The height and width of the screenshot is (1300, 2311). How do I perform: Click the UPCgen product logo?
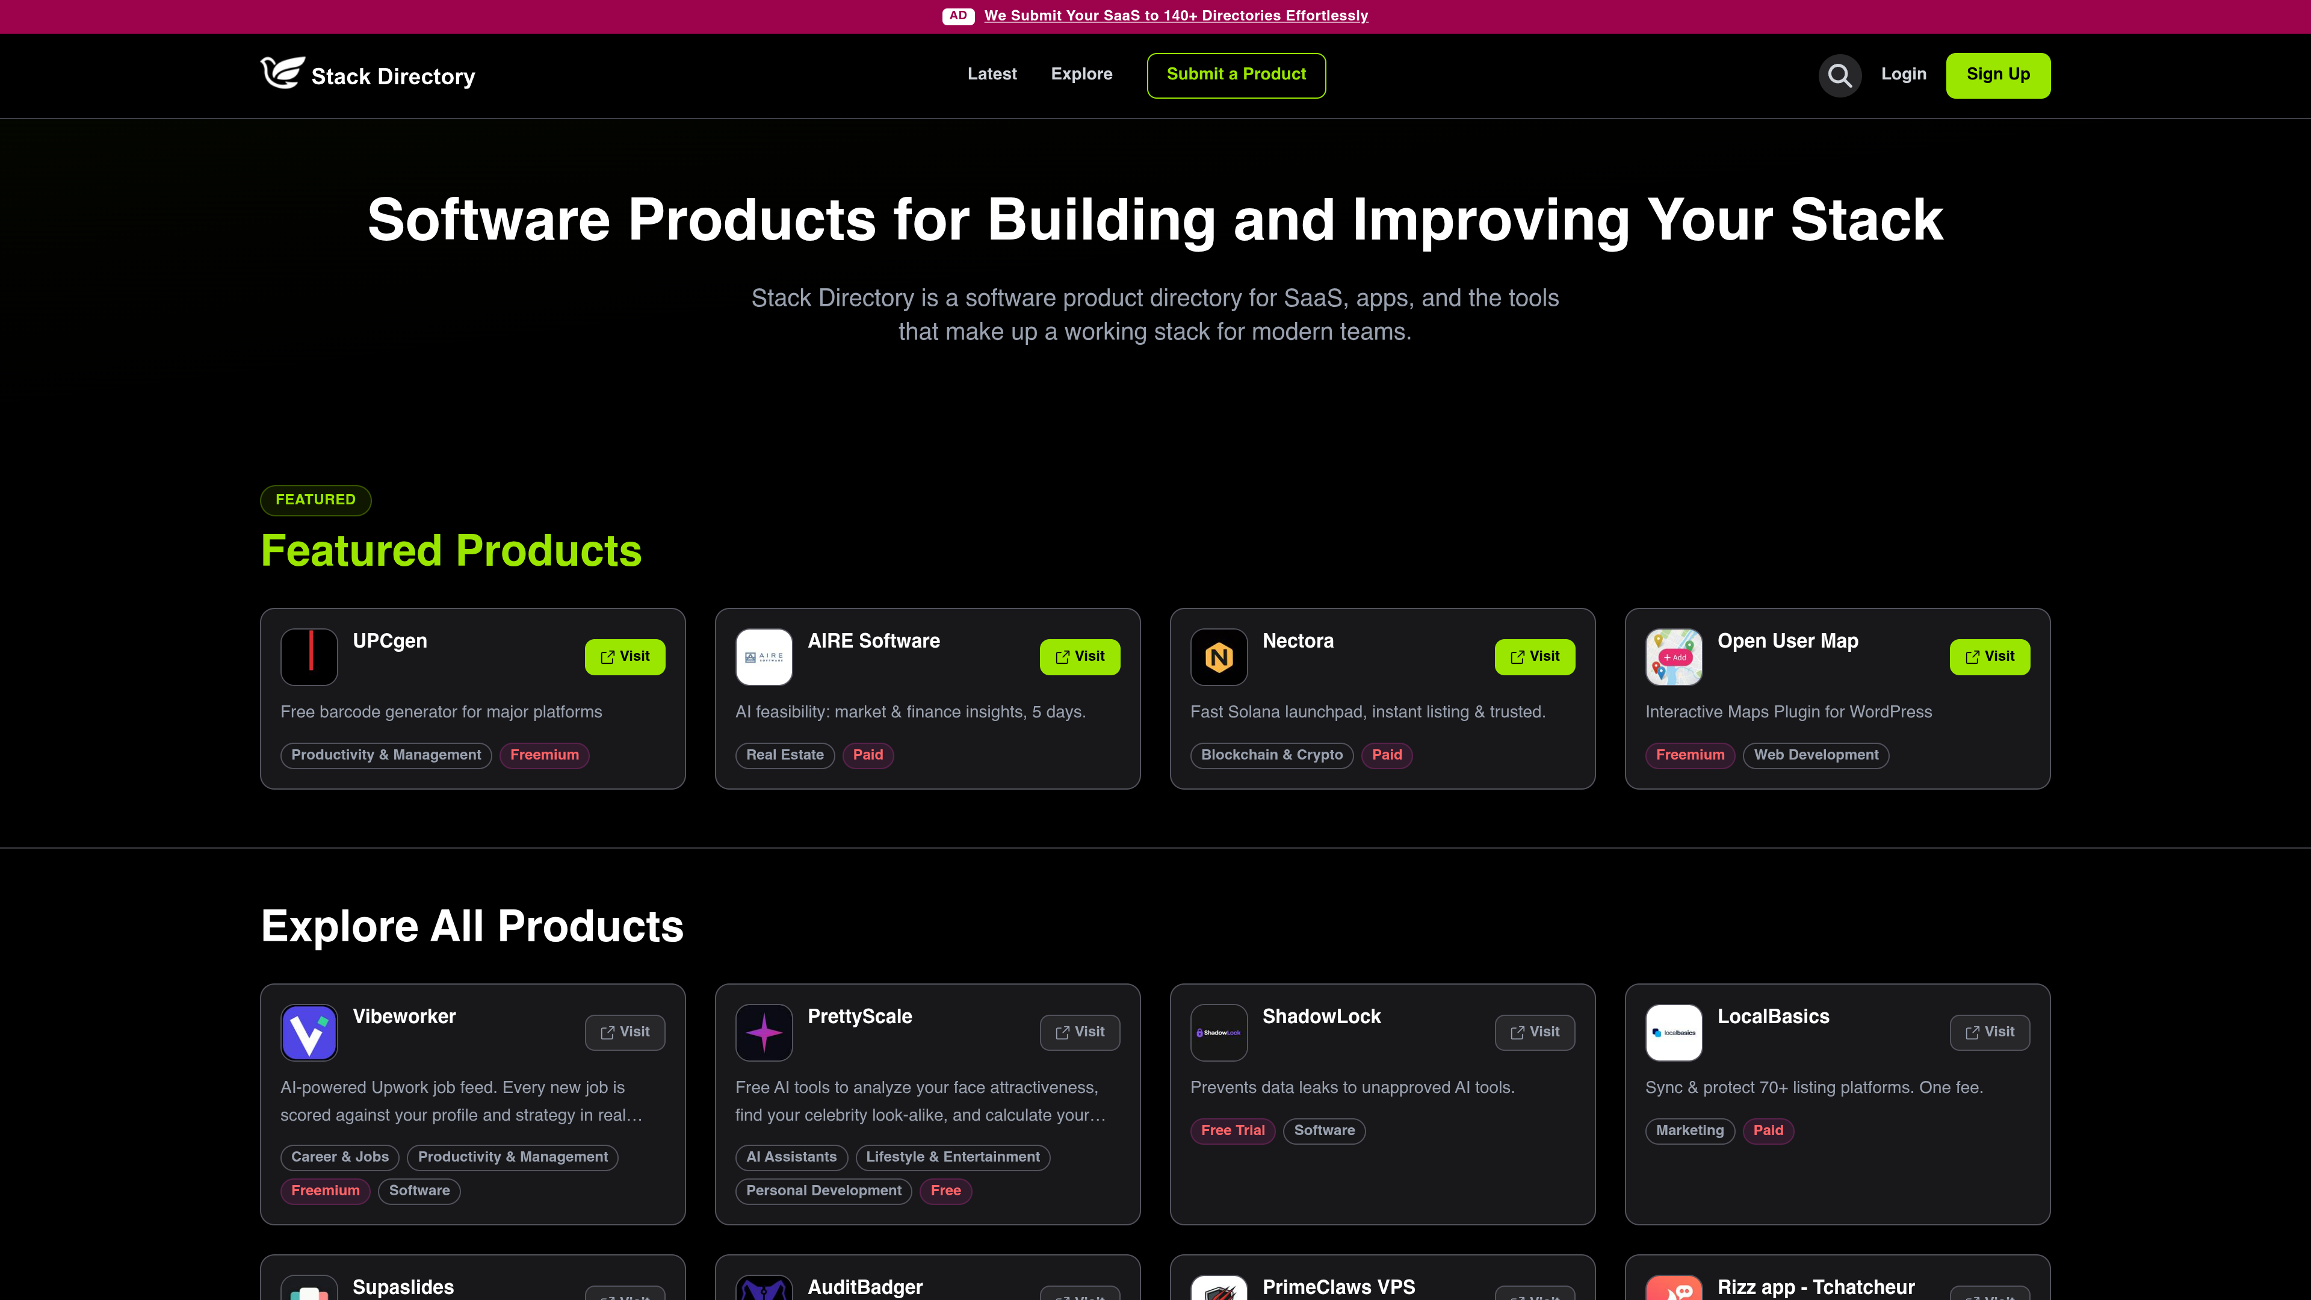click(309, 657)
